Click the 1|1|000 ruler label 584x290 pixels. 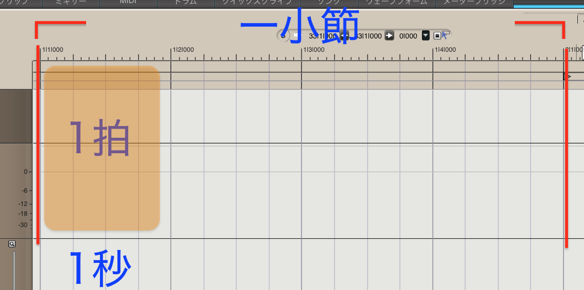click(x=52, y=50)
